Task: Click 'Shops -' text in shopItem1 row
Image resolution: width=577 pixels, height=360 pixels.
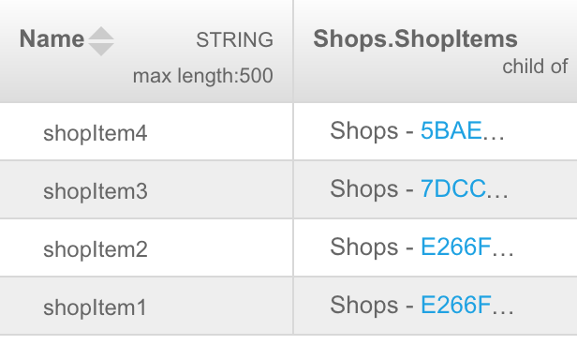Action: click(x=372, y=305)
